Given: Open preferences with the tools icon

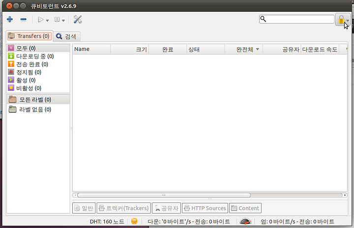Looking at the screenshot, I should (x=78, y=20).
